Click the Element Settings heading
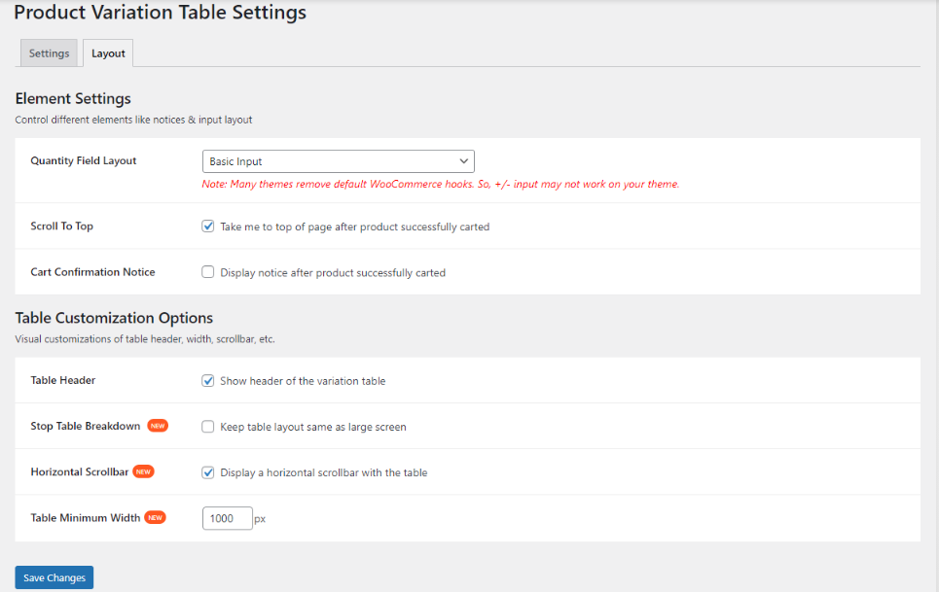The image size is (939, 592). (73, 99)
